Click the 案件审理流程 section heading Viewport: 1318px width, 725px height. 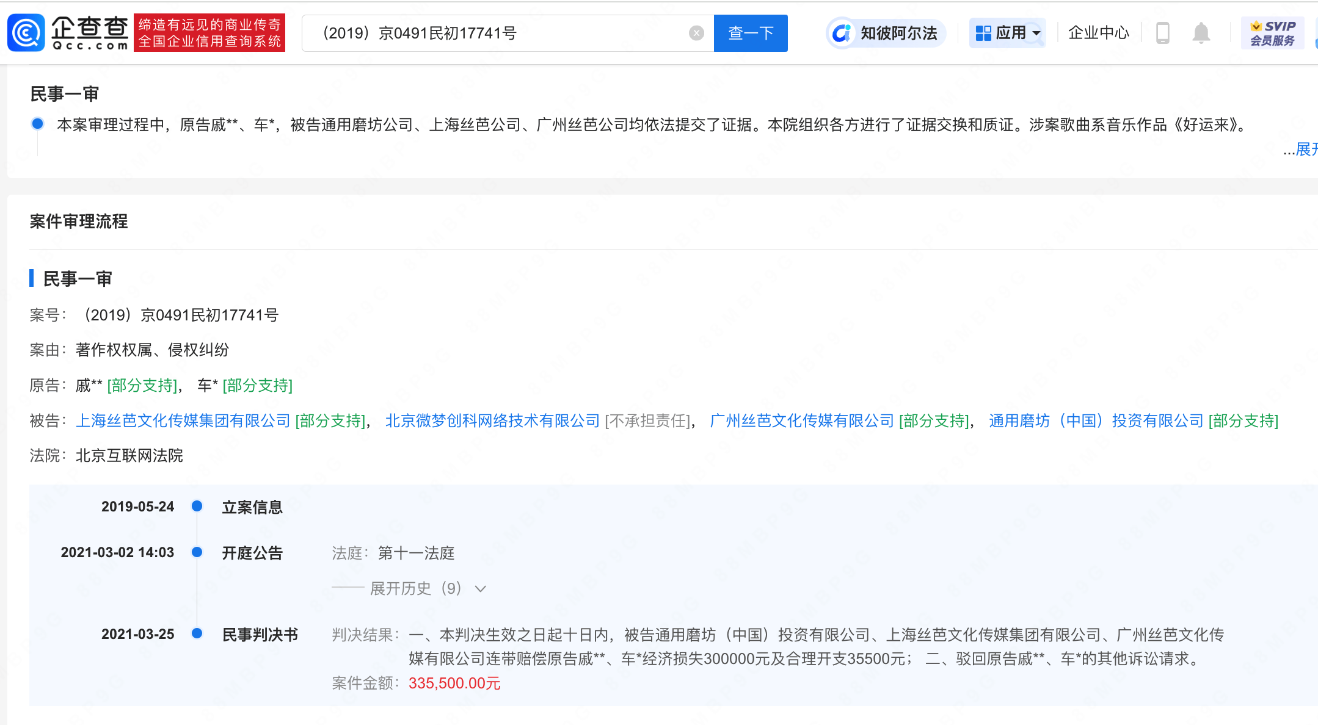coord(79,221)
